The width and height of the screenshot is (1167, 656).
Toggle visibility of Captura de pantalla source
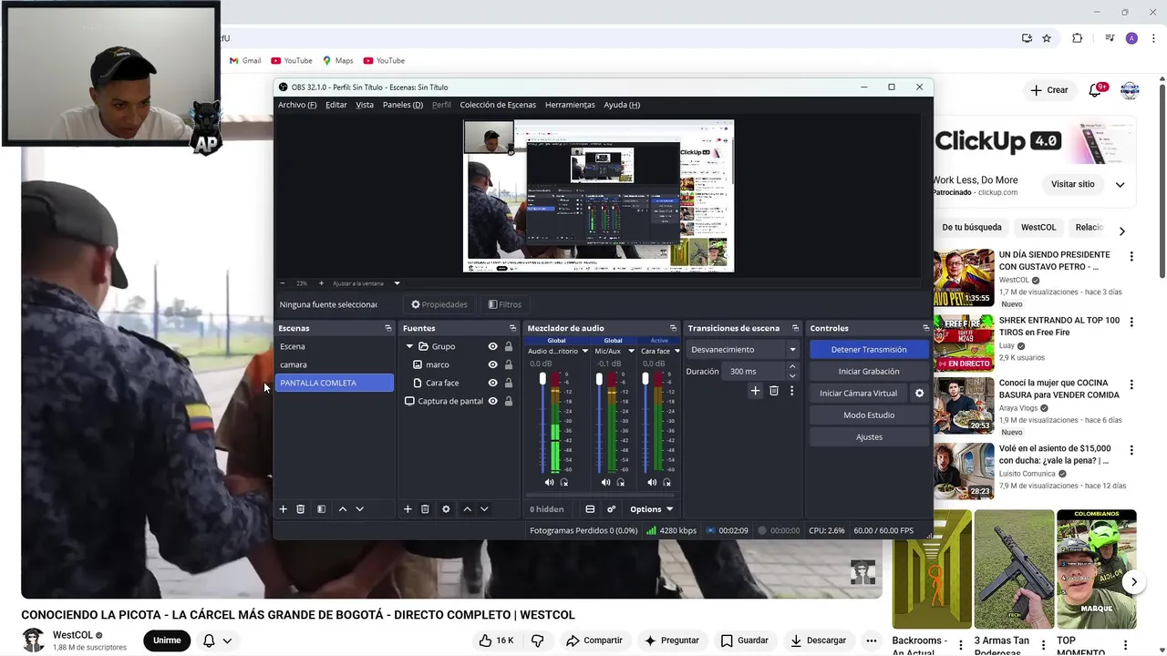pyautogui.click(x=492, y=401)
